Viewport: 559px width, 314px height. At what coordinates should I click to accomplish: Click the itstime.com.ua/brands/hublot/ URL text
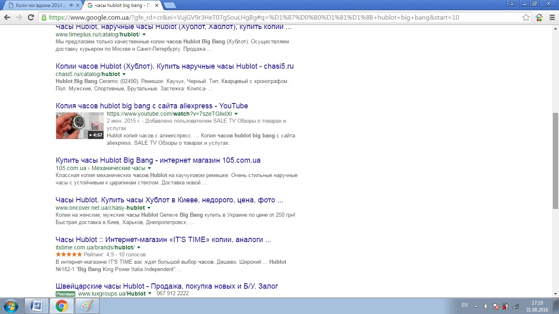[95, 248]
